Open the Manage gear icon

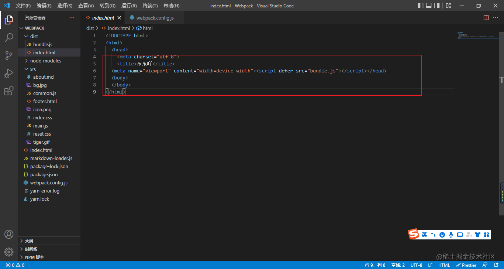click(x=9, y=252)
